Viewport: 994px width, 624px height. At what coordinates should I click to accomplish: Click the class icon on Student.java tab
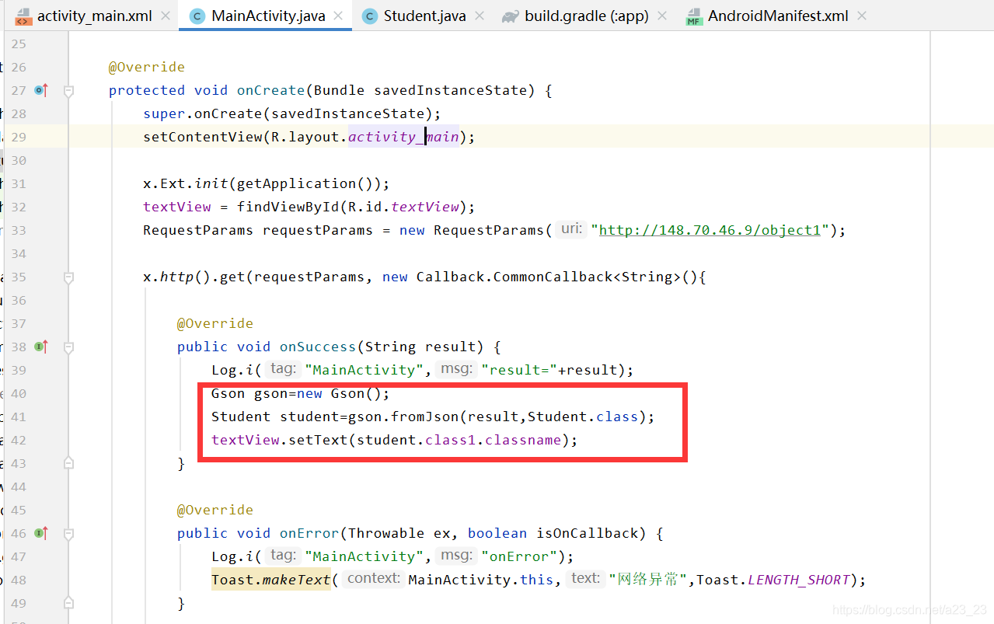[370, 16]
